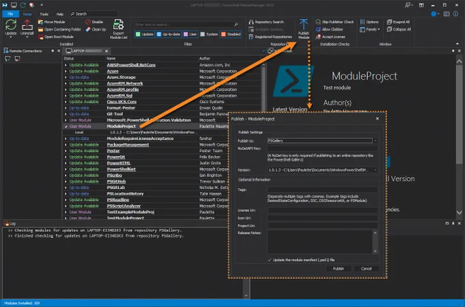Open the Publish to dropdown
This screenshot has width=465, height=307.
point(375,141)
